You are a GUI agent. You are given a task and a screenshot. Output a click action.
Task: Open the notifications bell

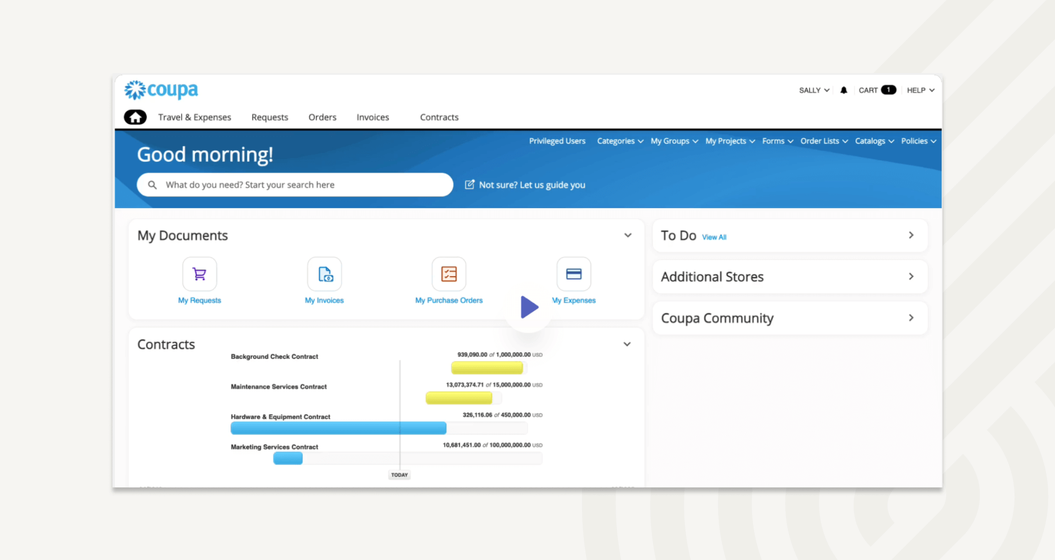pyautogui.click(x=844, y=90)
